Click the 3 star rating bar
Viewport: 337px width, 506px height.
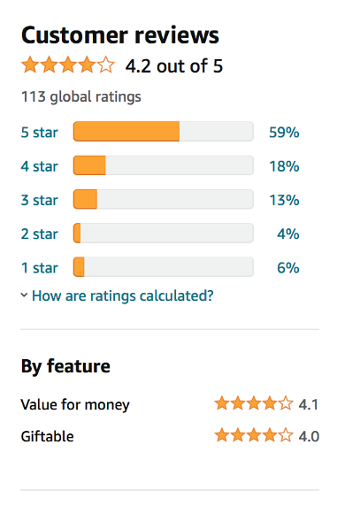[164, 199]
